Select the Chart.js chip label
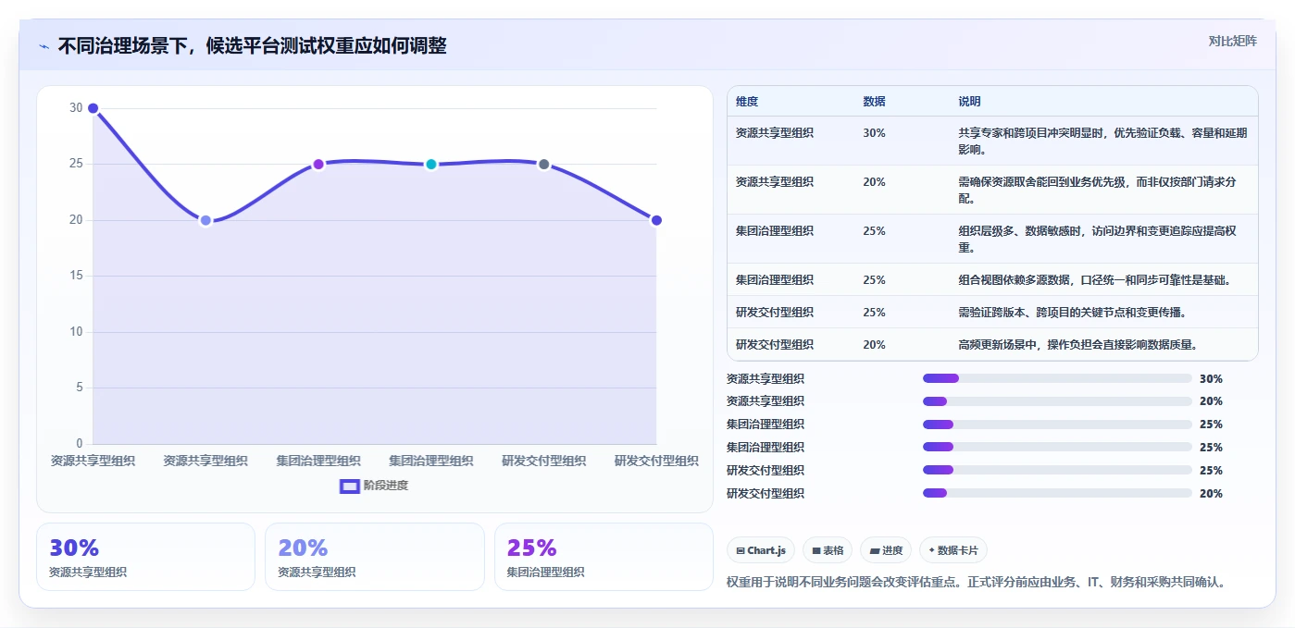1295x628 pixels. coord(766,550)
